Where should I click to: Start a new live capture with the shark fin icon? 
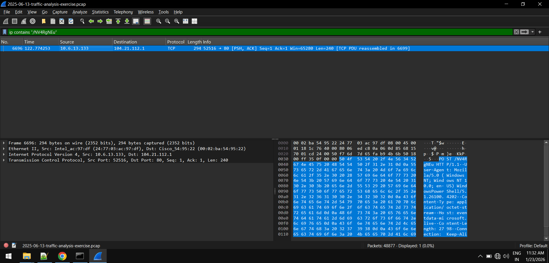5,21
